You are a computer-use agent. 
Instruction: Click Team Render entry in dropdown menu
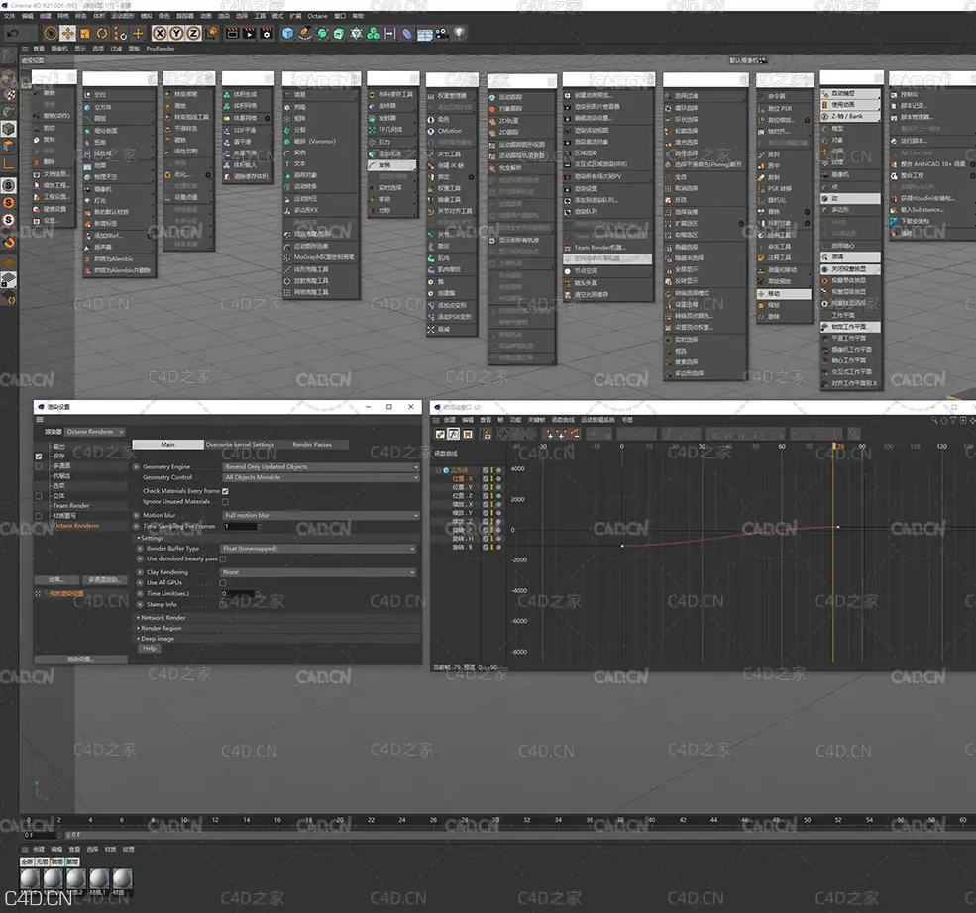598,248
